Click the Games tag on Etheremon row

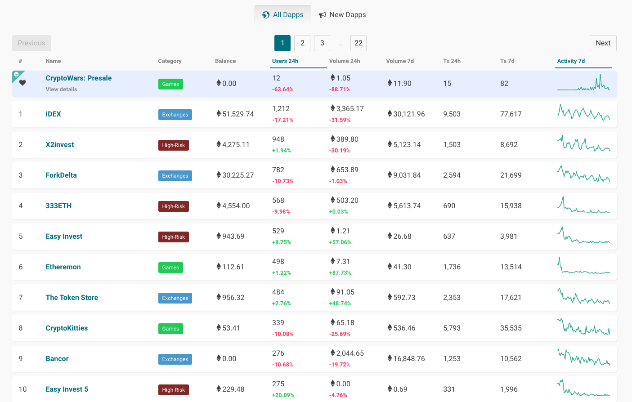pos(170,268)
